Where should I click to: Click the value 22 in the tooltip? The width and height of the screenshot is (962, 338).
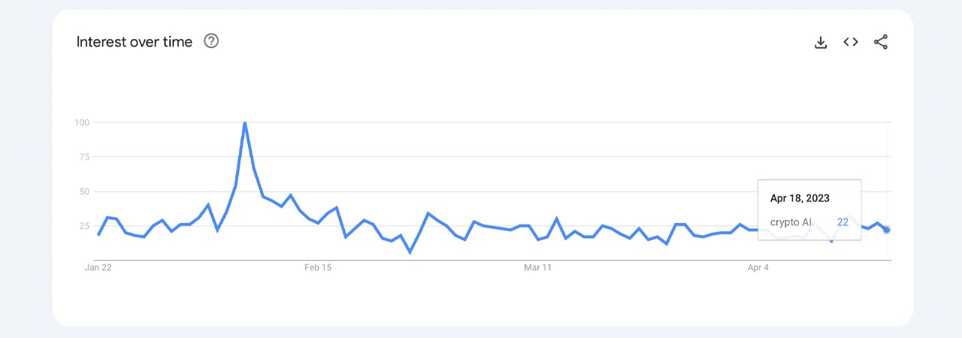click(843, 222)
